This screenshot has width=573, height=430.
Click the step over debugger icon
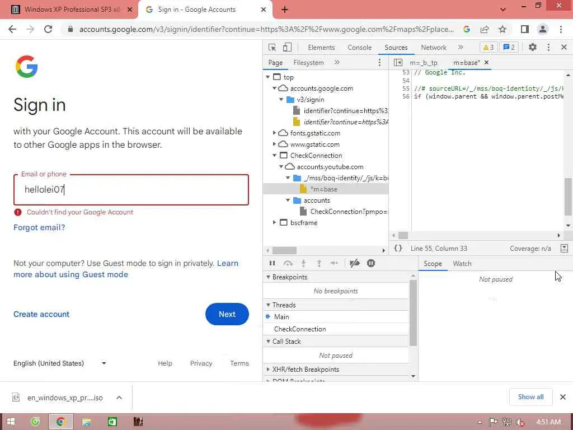[x=288, y=263]
